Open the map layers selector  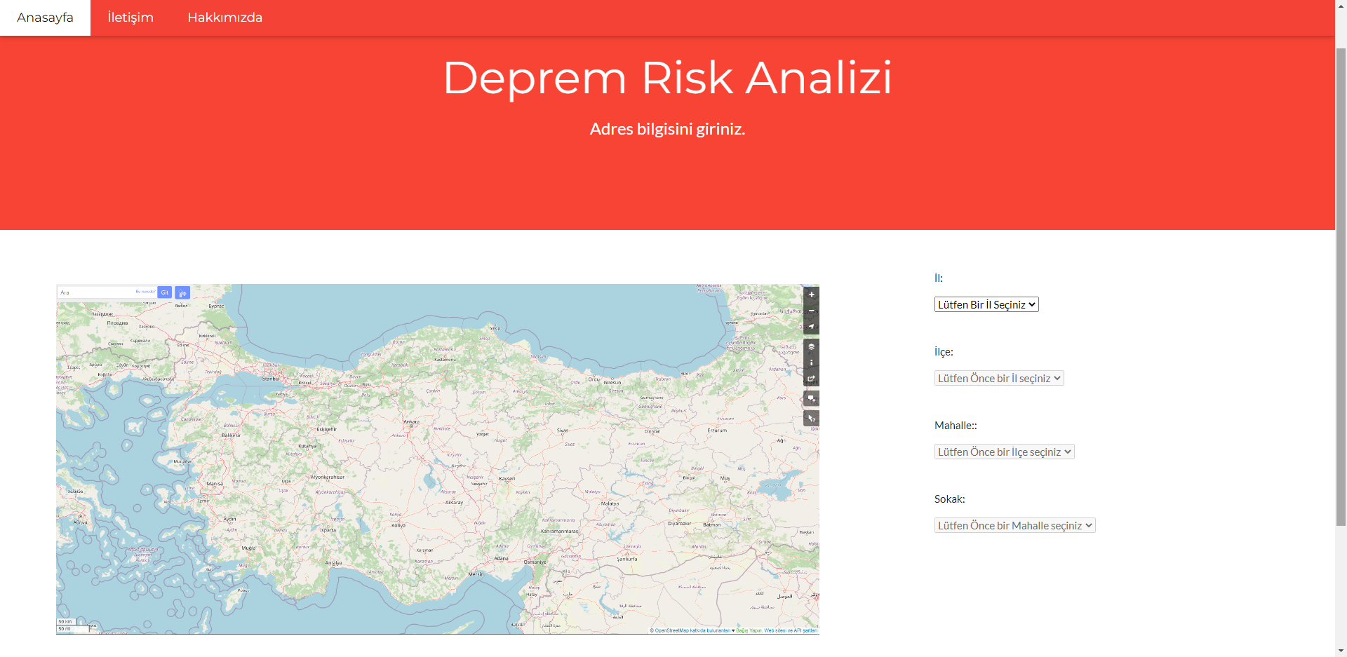[812, 346]
